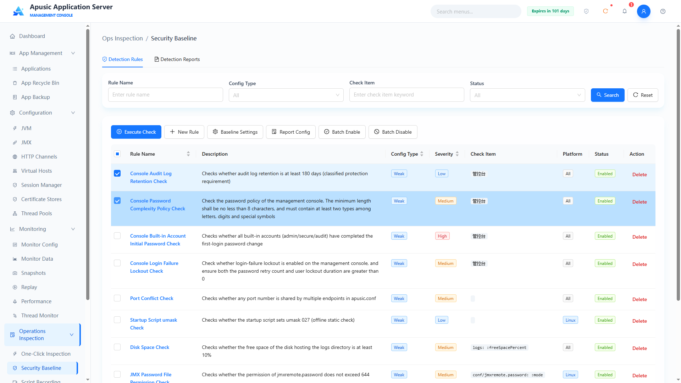The image size is (681, 383).
Task: Focus the Rule Name input field
Action: [x=166, y=95]
